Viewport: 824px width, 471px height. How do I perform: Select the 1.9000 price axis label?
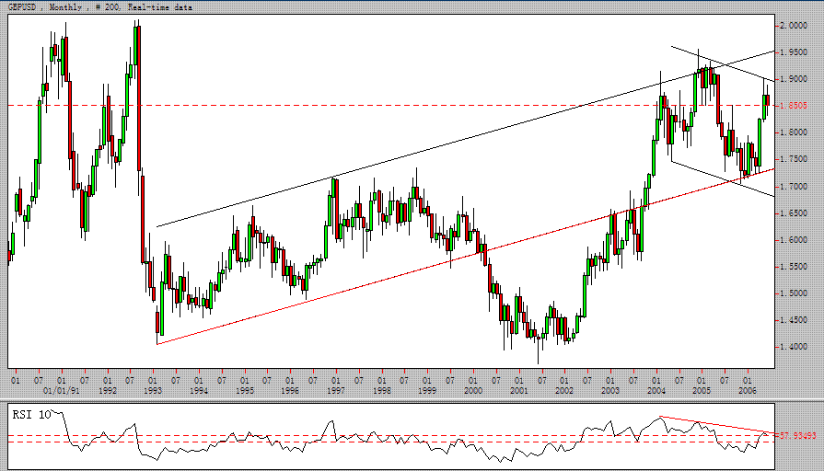(x=794, y=79)
